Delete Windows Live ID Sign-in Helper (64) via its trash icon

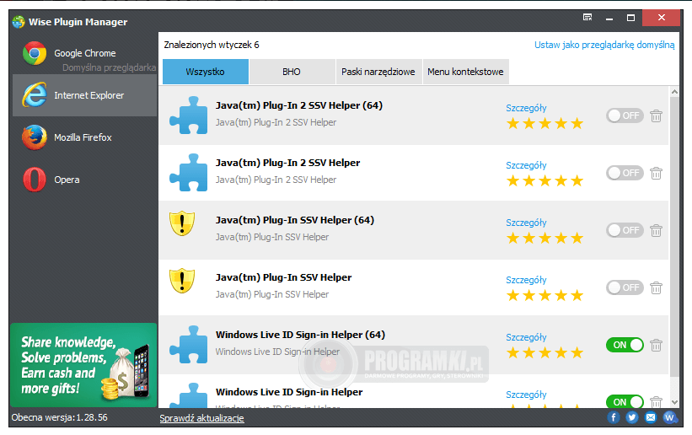point(657,346)
